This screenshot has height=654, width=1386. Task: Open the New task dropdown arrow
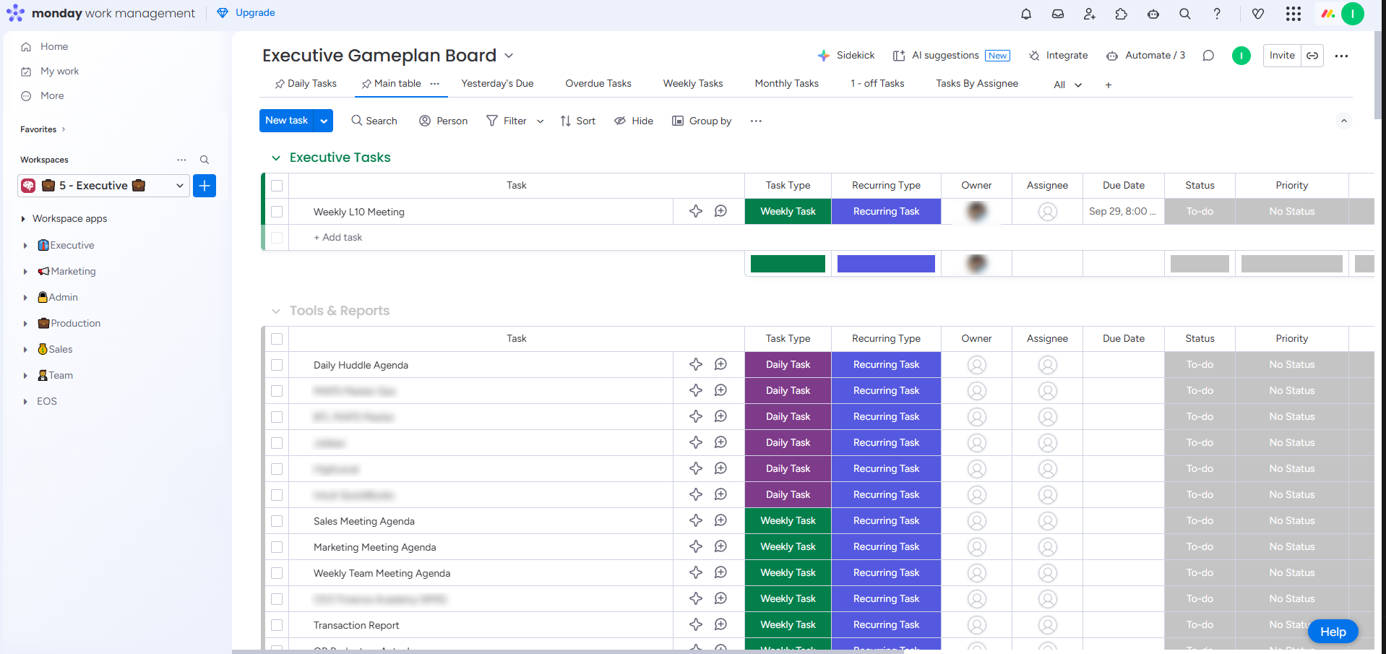pyautogui.click(x=324, y=121)
